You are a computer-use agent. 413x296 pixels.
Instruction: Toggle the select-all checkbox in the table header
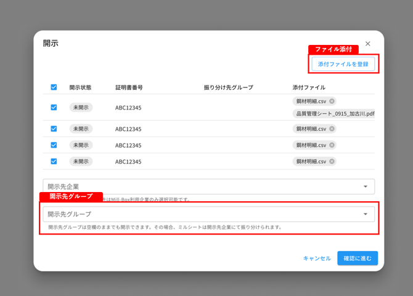(54, 87)
